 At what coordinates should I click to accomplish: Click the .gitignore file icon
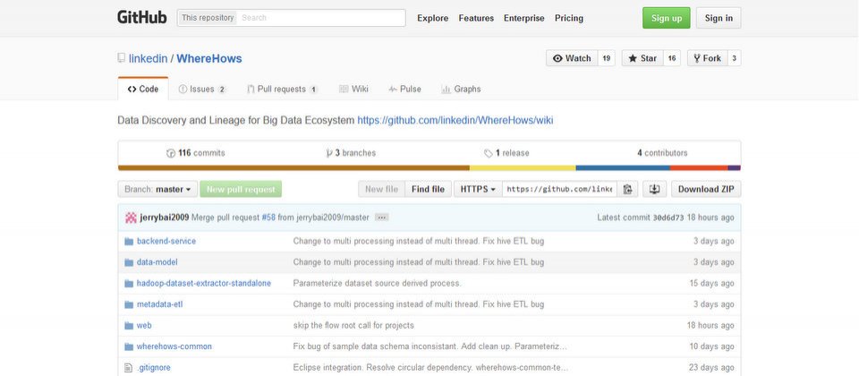point(129,368)
